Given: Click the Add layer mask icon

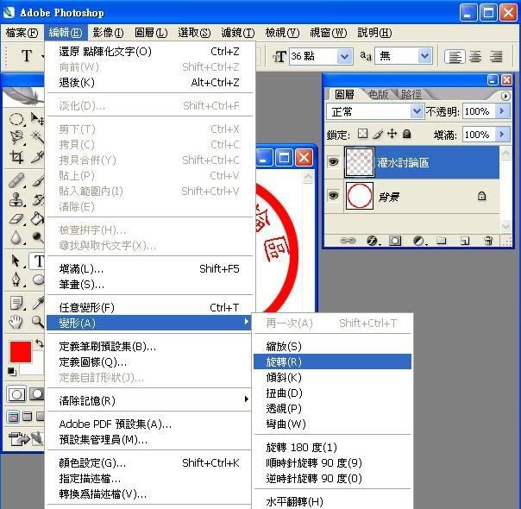Looking at the screenshot, I should pos(395,241).
